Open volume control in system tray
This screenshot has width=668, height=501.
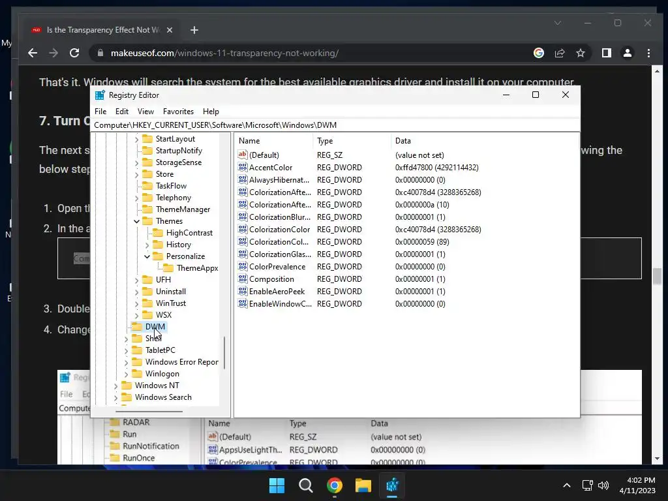[x=603, y=485]
